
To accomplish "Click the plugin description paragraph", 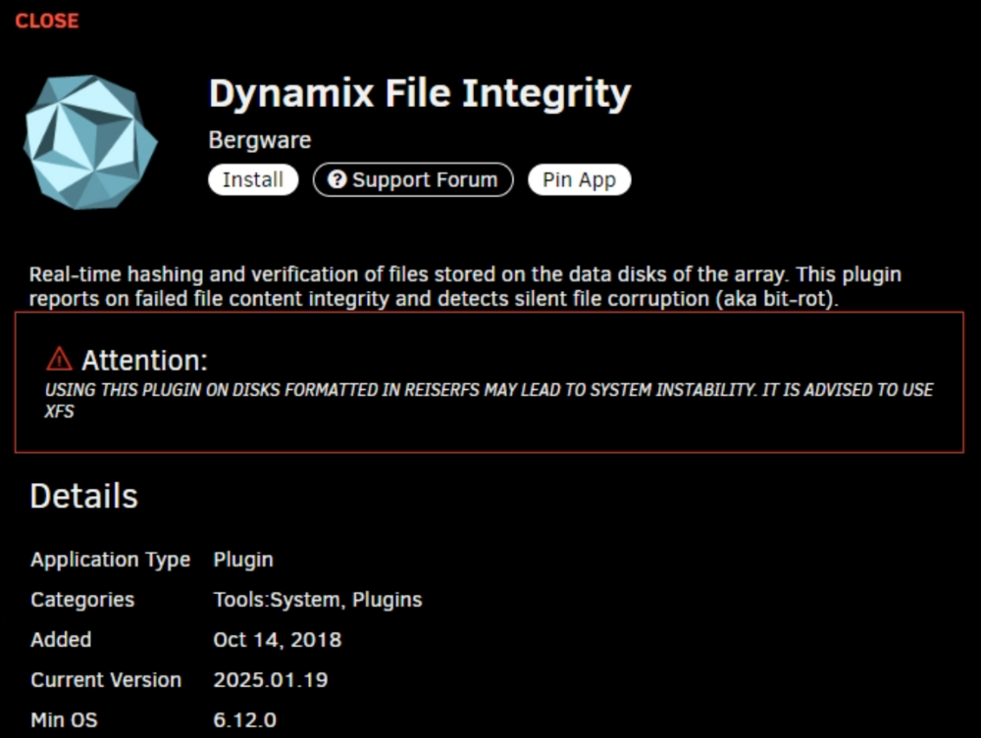I will click(x=465, y=286).
